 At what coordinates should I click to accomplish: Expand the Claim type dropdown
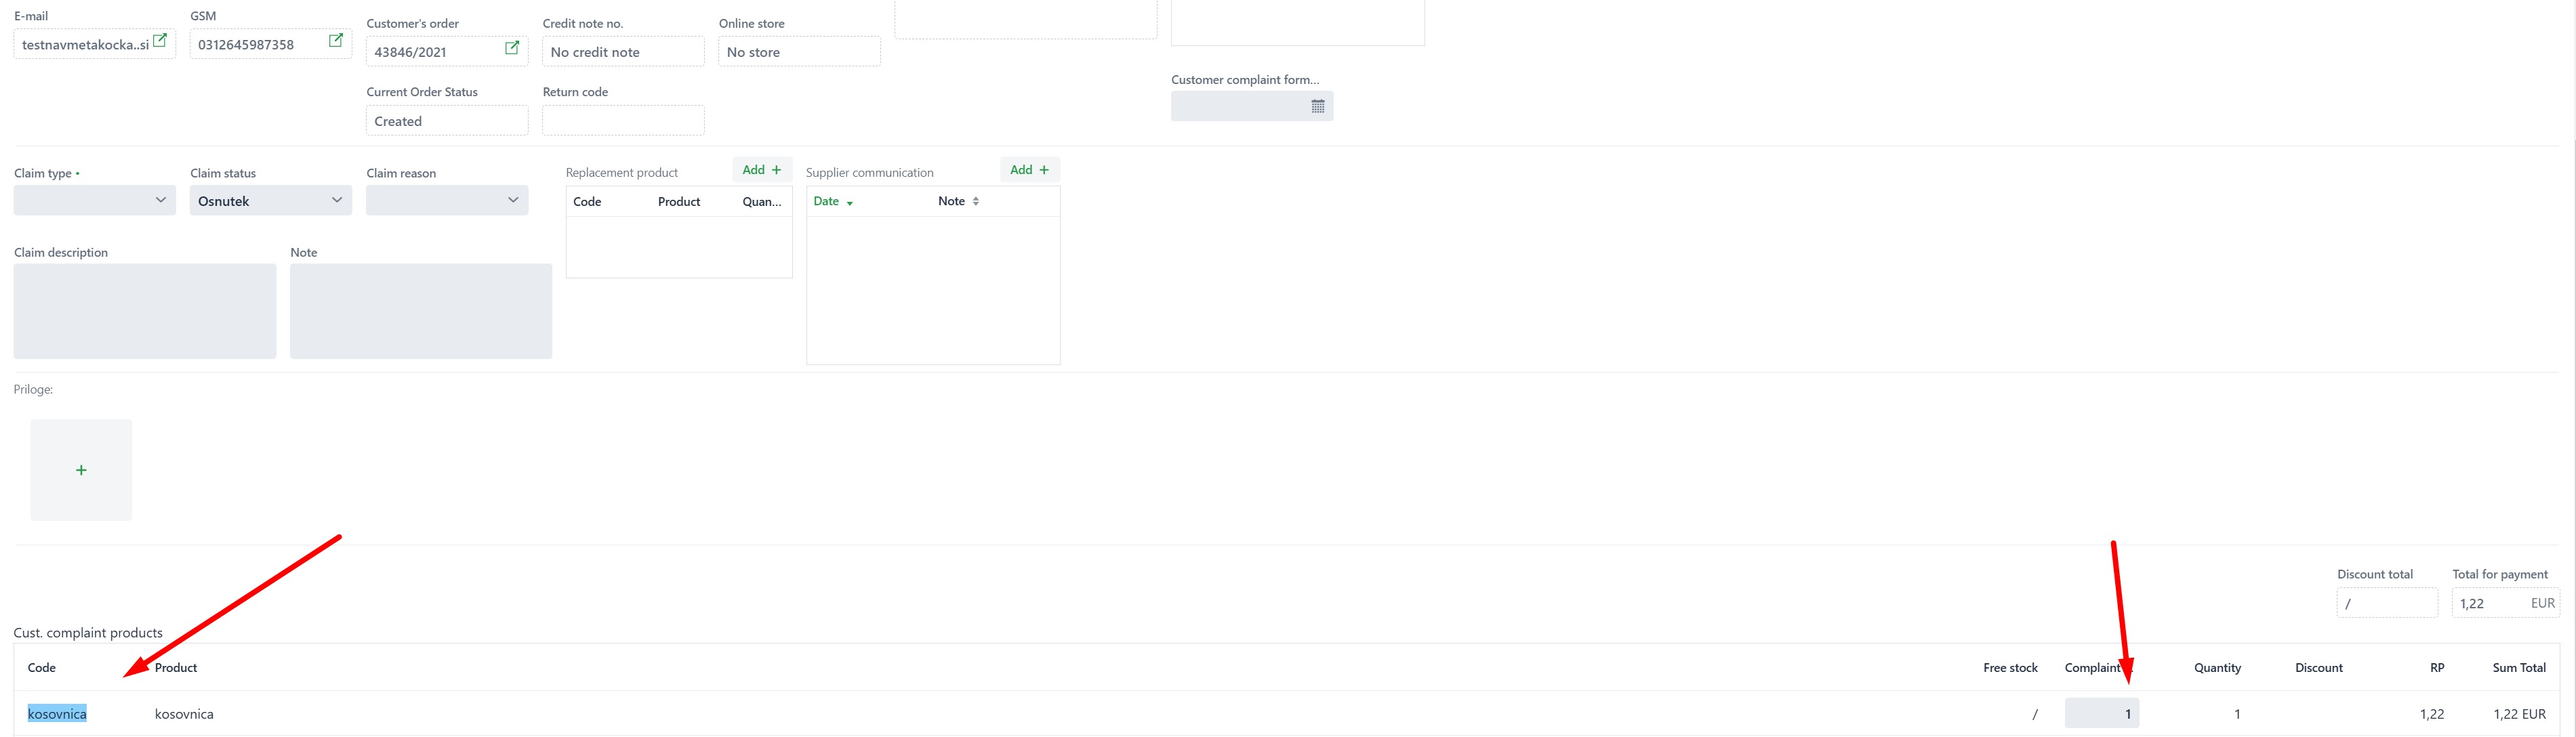pyautogui.click(x=95, y=201)
